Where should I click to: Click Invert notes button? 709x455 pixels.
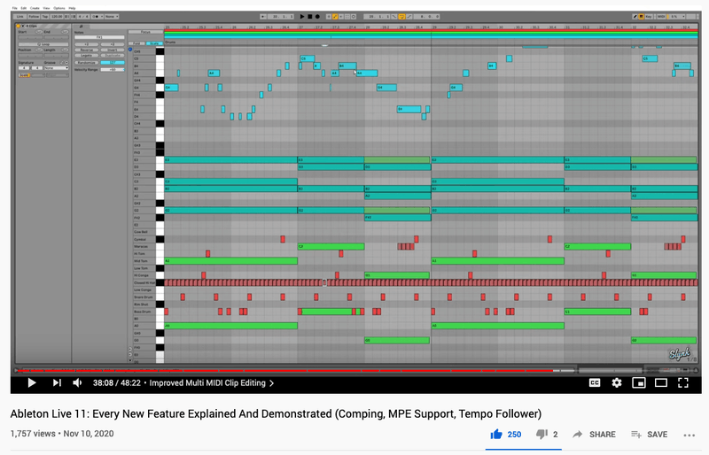coord(113,50)
